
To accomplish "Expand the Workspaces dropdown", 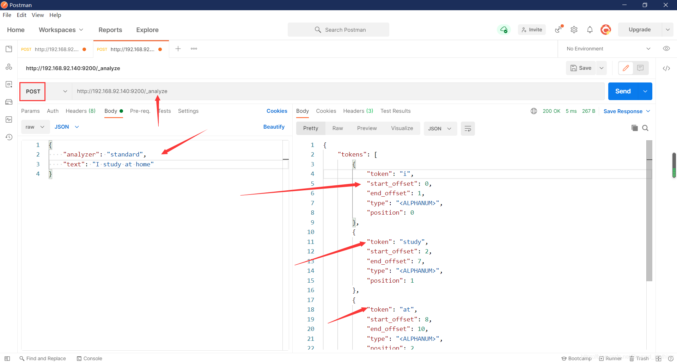I will [x=61, y=30].
